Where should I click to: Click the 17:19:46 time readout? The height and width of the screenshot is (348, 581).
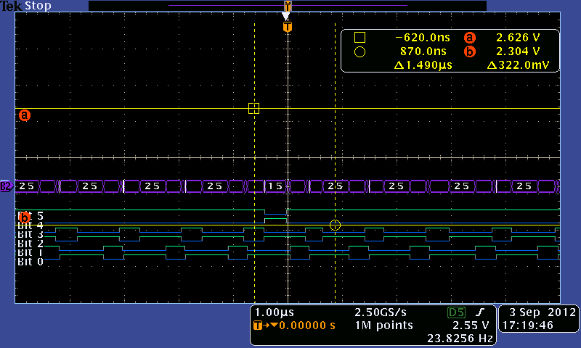tap(528, 326)
